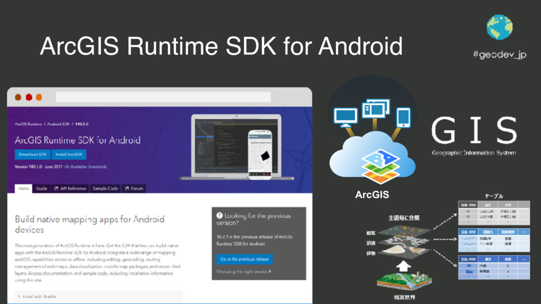Viewport: 541px width, 304px height.
Task: Open the Home tab
Action: pyautogui.click(x=23, y=188)
